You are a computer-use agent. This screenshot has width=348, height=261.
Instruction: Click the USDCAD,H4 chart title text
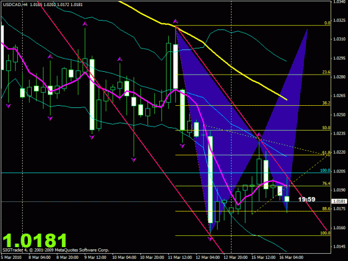tap(15, 4)
